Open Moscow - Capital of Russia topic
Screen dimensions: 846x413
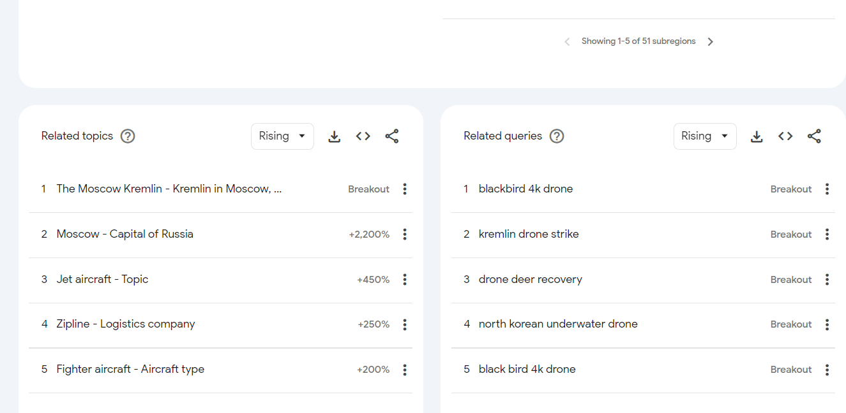pyautogui.click(x=125, y=234)
